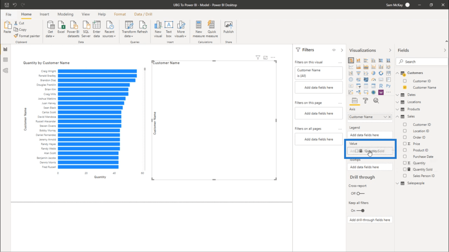449x252 pixels.
Task: Click the Excel data source button
Action: [x=61, y=27]
